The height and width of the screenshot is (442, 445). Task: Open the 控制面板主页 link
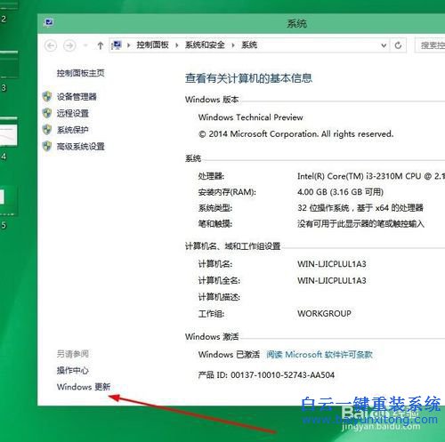[80, 73]
